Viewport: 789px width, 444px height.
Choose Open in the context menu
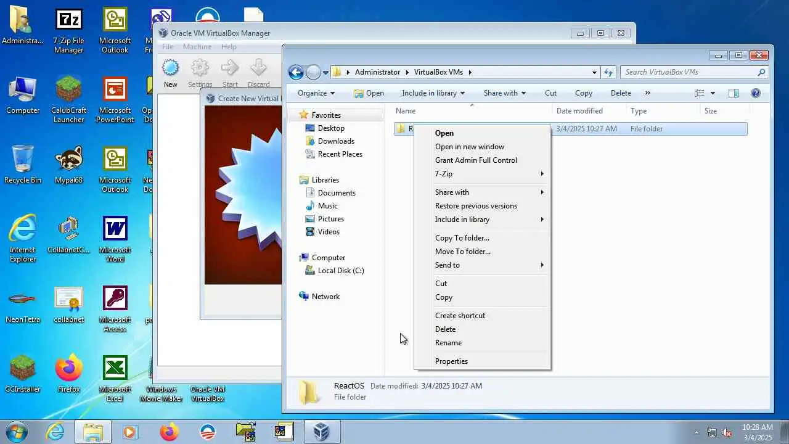[x=482, y=133]
